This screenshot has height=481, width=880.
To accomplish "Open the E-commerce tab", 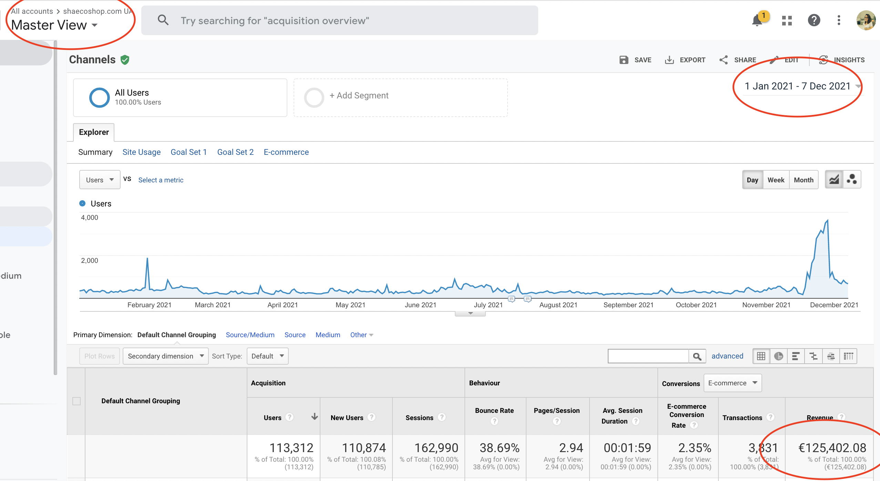I will coord(286,152).
